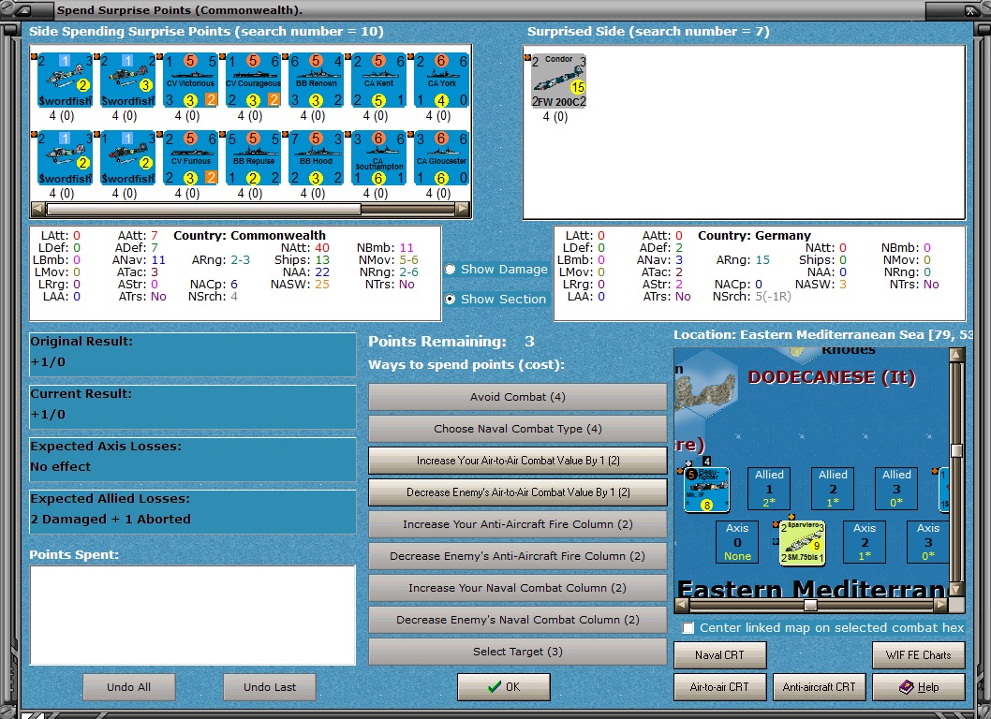Click the Axis 2 sea box
This screenshot has width=991, height=719.
point(865,541)
